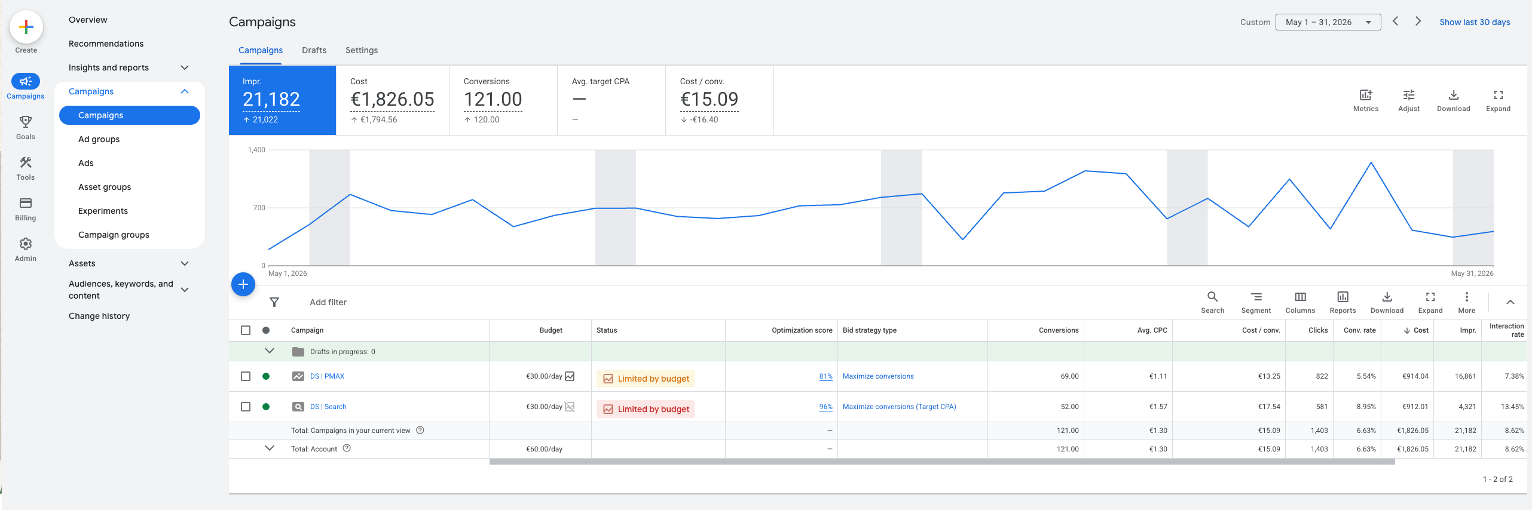Expand Insights and reports section
1532x510 pixels.
185,67
